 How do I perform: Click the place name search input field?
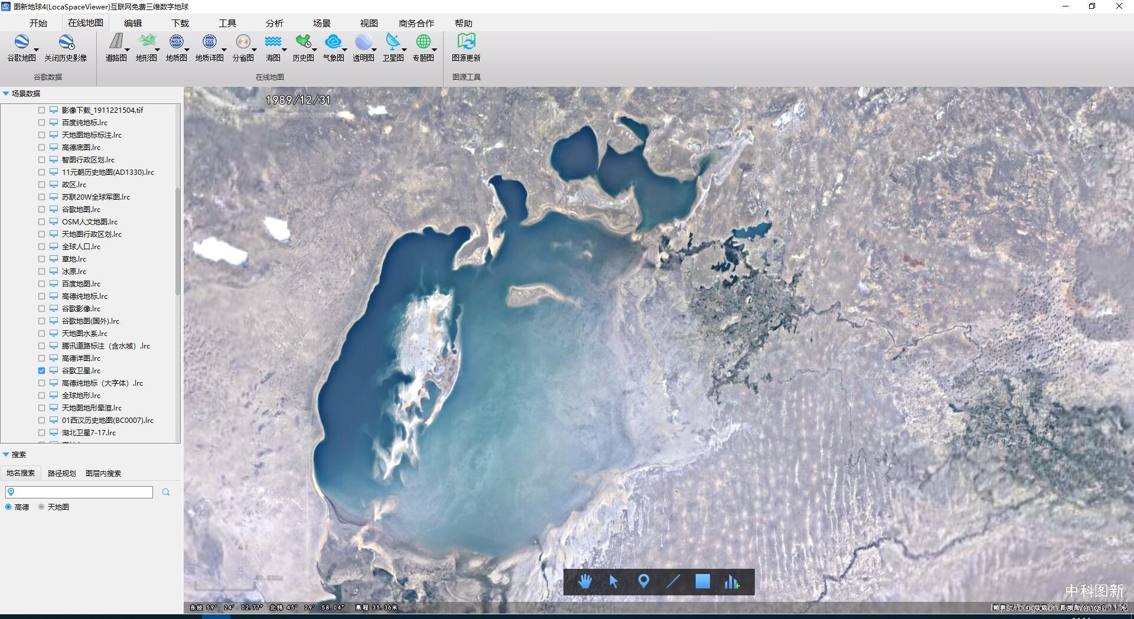pyautogui.click(x=79, y=492)
